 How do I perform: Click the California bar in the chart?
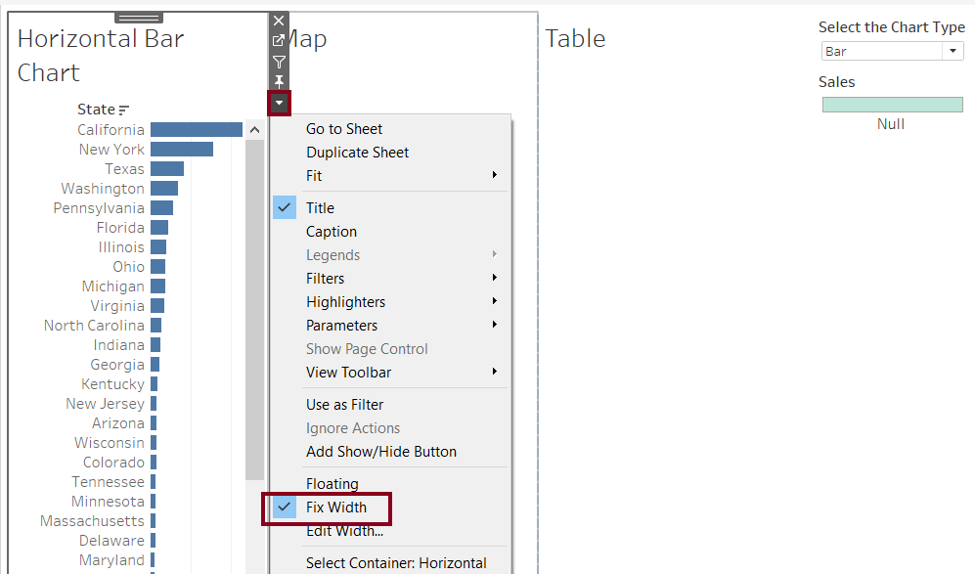click(196, 130)
